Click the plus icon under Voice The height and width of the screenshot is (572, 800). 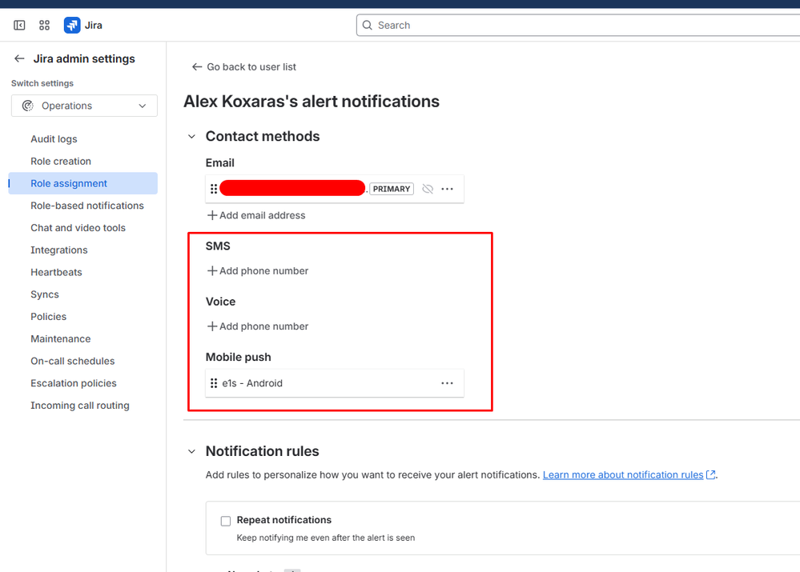click(212, 326)
